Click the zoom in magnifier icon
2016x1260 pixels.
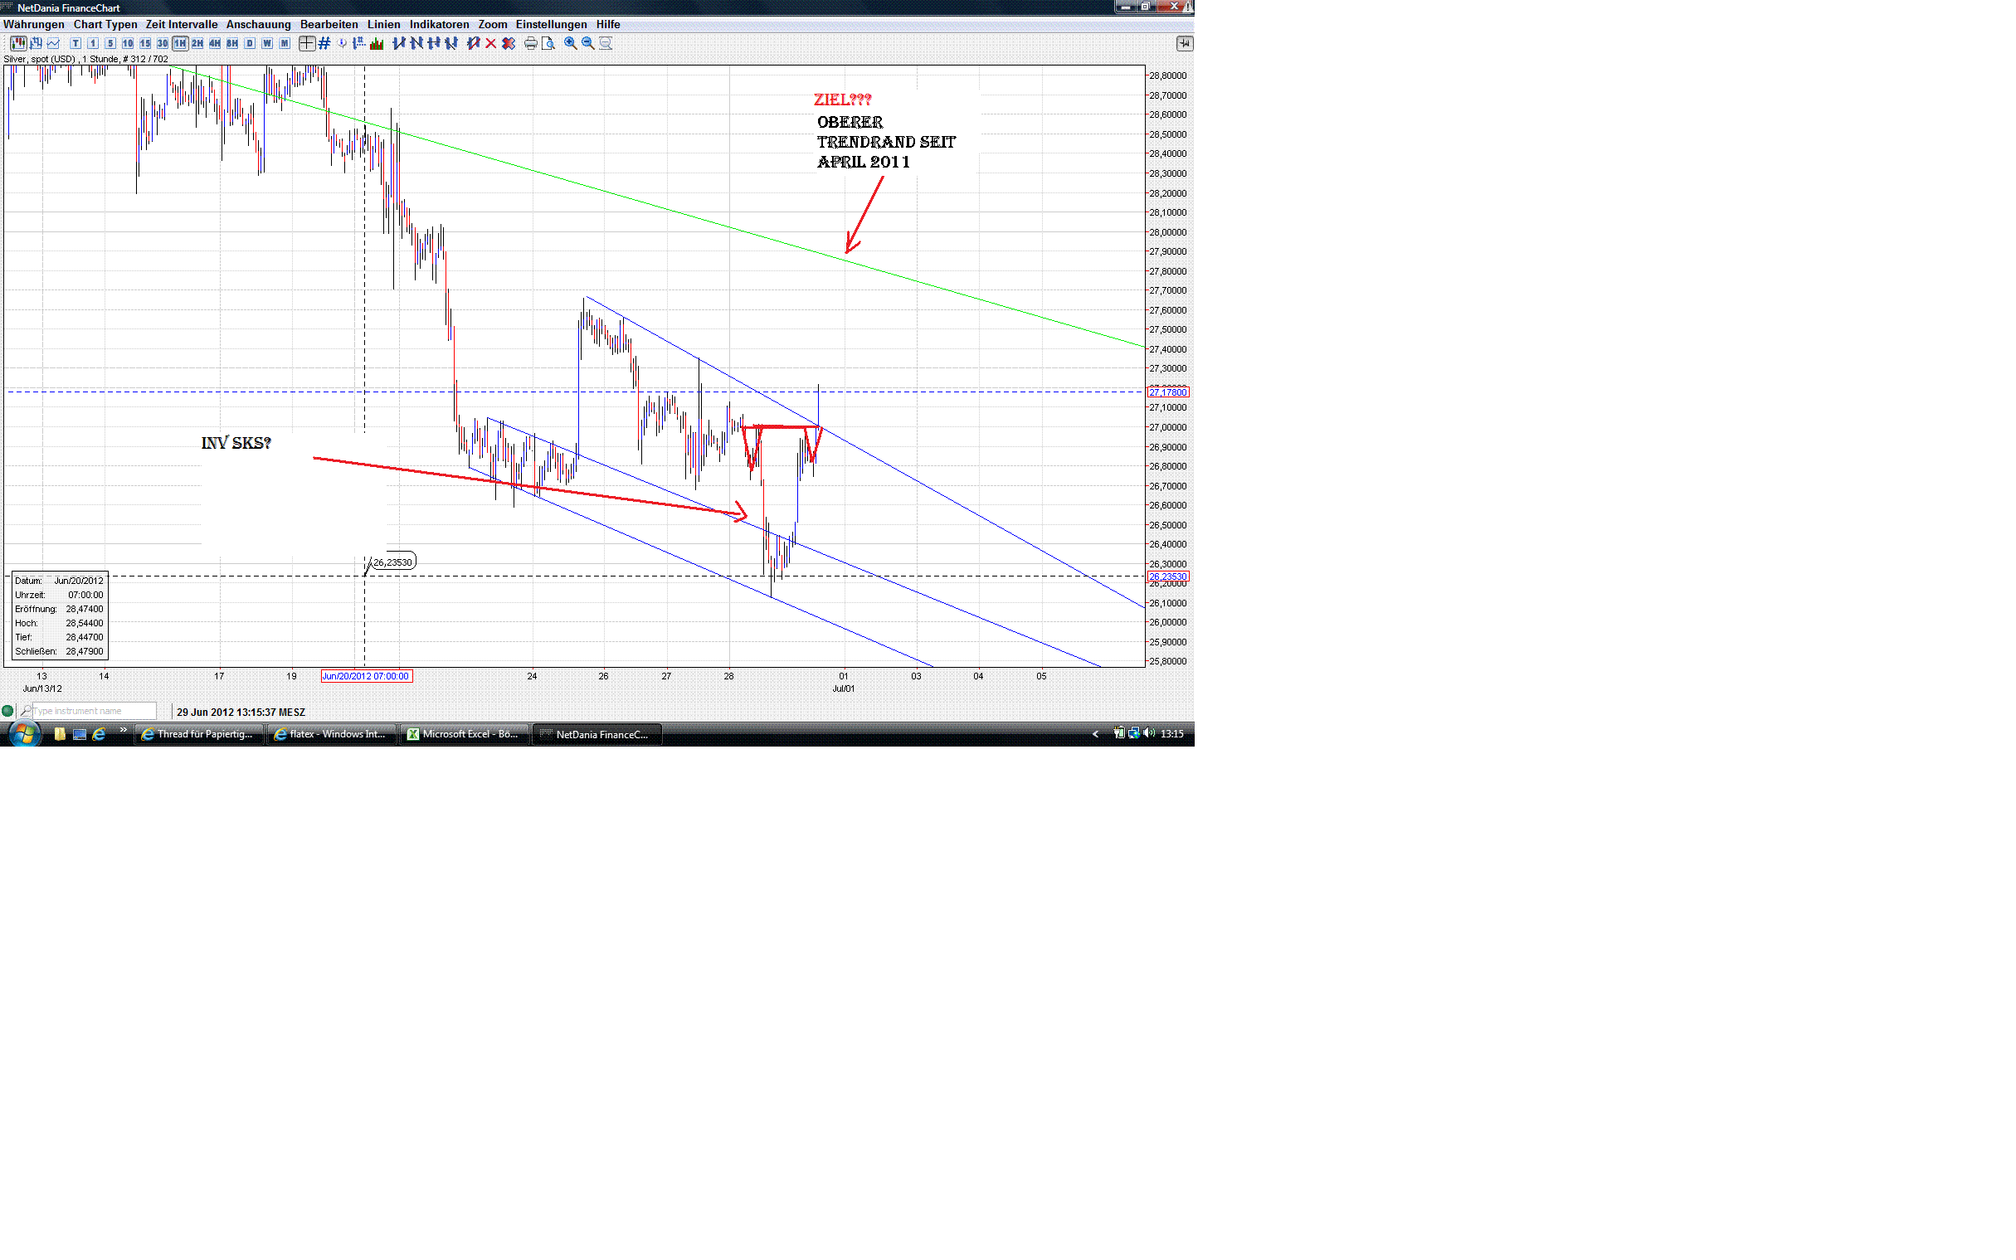tap(570, 43)
